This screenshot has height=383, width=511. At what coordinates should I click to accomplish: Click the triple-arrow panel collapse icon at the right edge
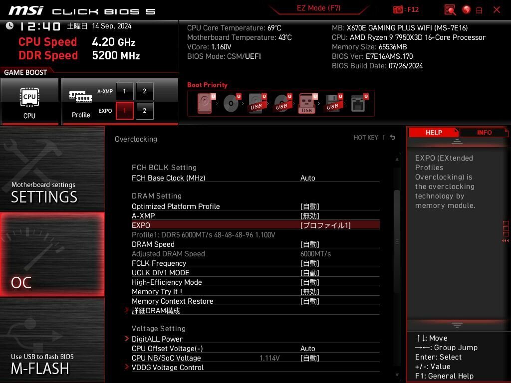506,241
